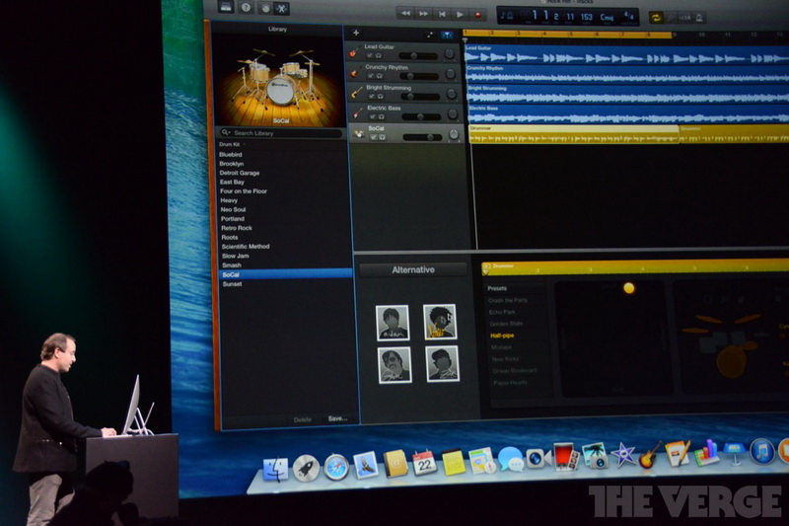Open the Alternative genre dropdown
The height and width of the screenshot is (526, 789).
[413, 269]
